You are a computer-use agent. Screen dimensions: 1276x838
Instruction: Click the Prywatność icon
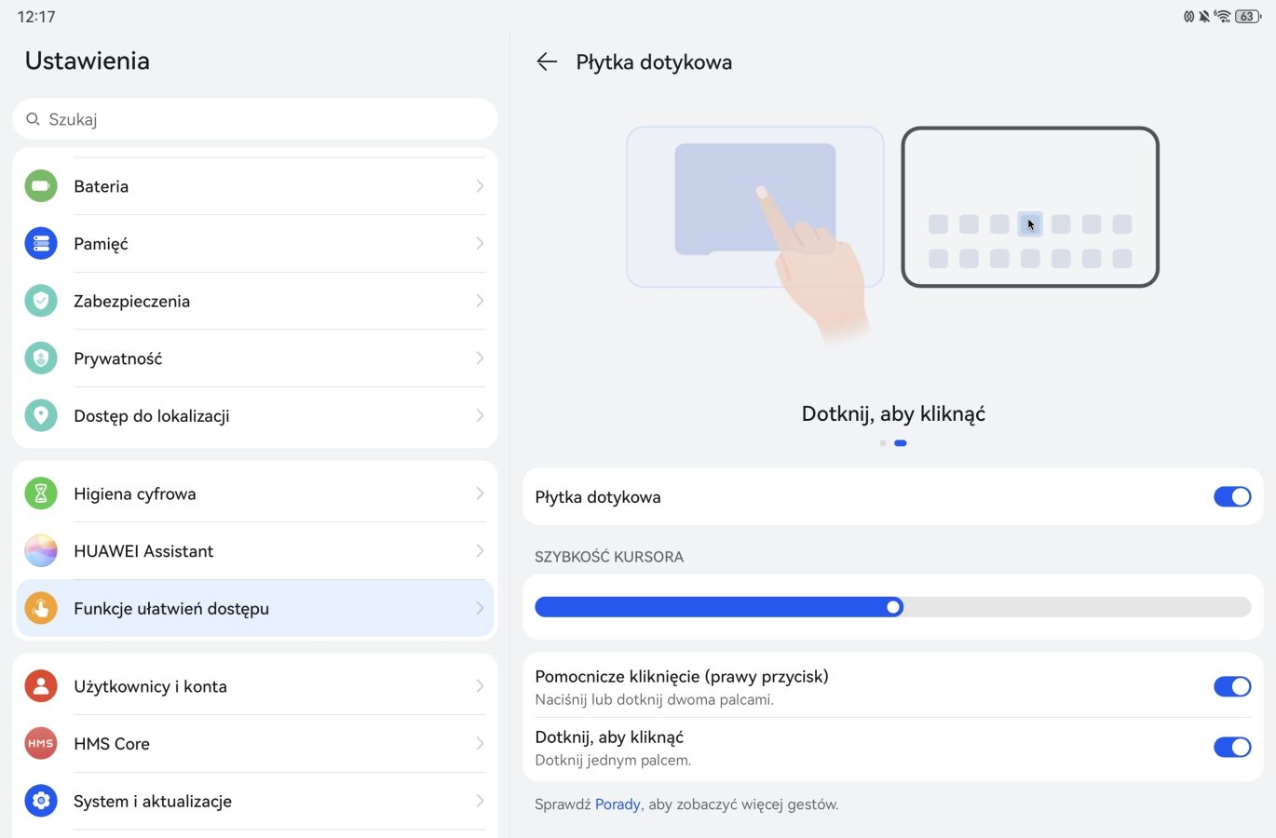(x=41, y=358)
